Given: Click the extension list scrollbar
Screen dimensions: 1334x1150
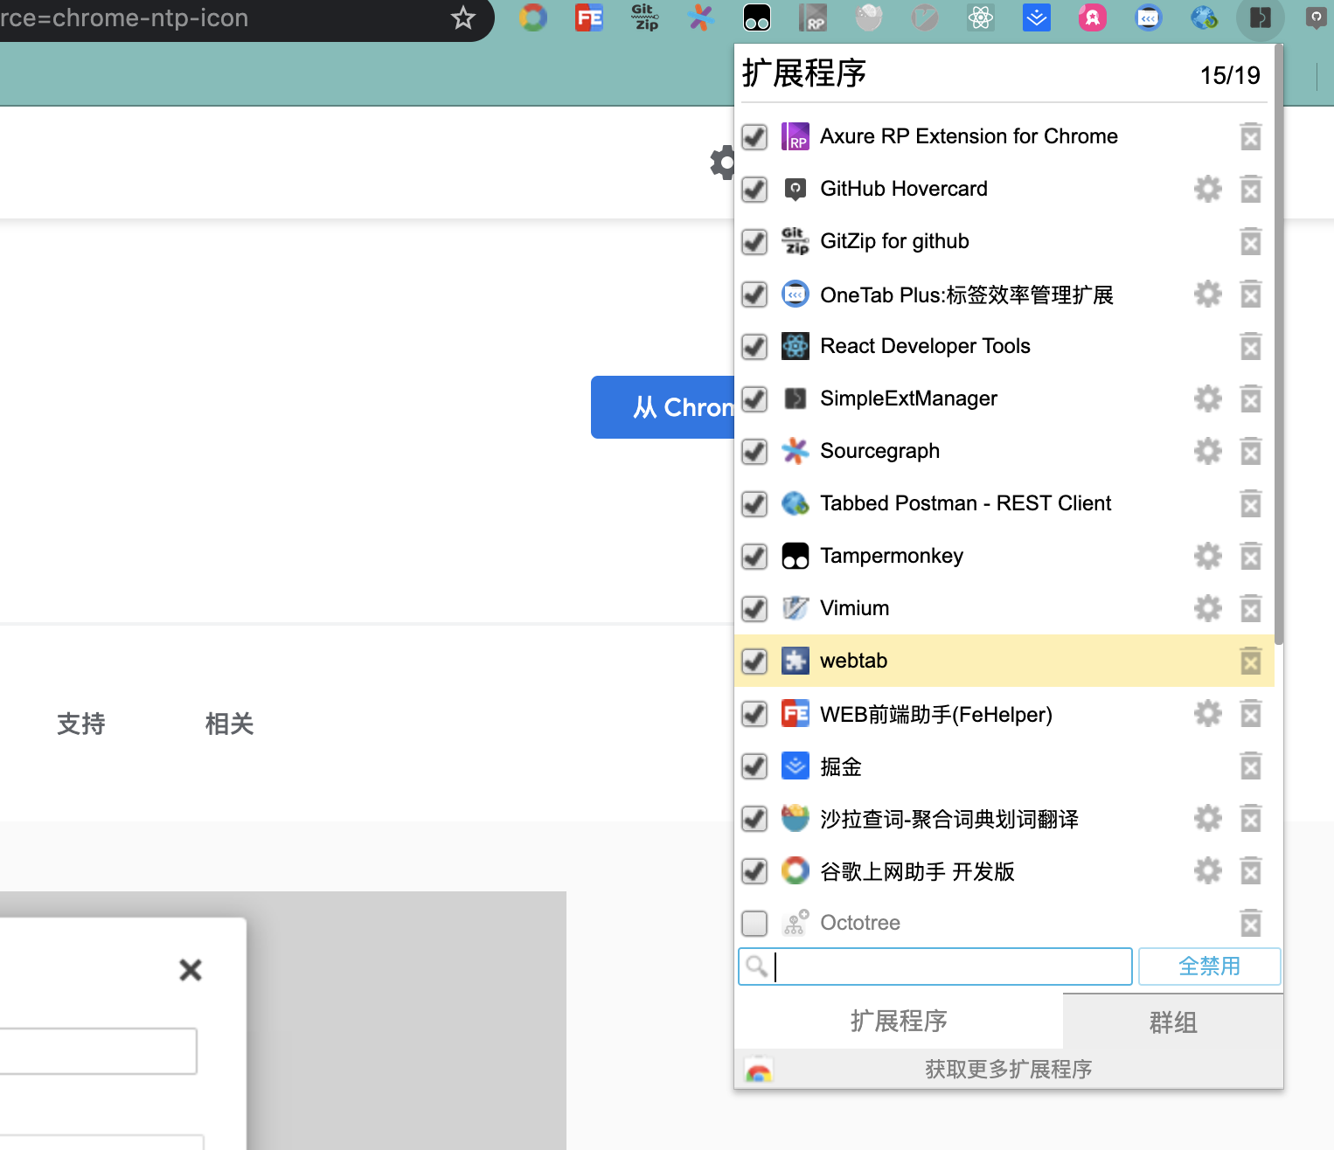Looking at the screenshot, I should click(1279, 345).
